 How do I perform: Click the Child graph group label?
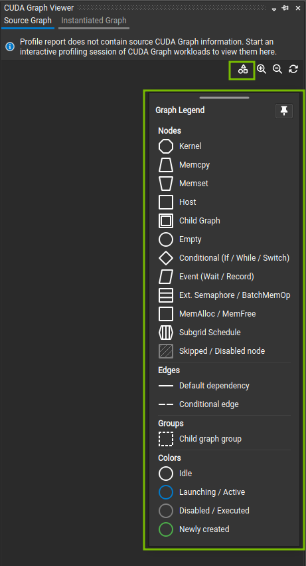[x=210, y=440]
